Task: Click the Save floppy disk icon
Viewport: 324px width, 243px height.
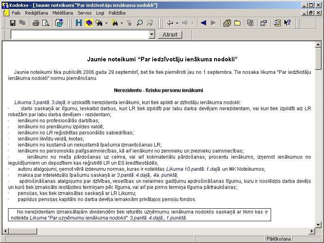Action: point(13,23)
